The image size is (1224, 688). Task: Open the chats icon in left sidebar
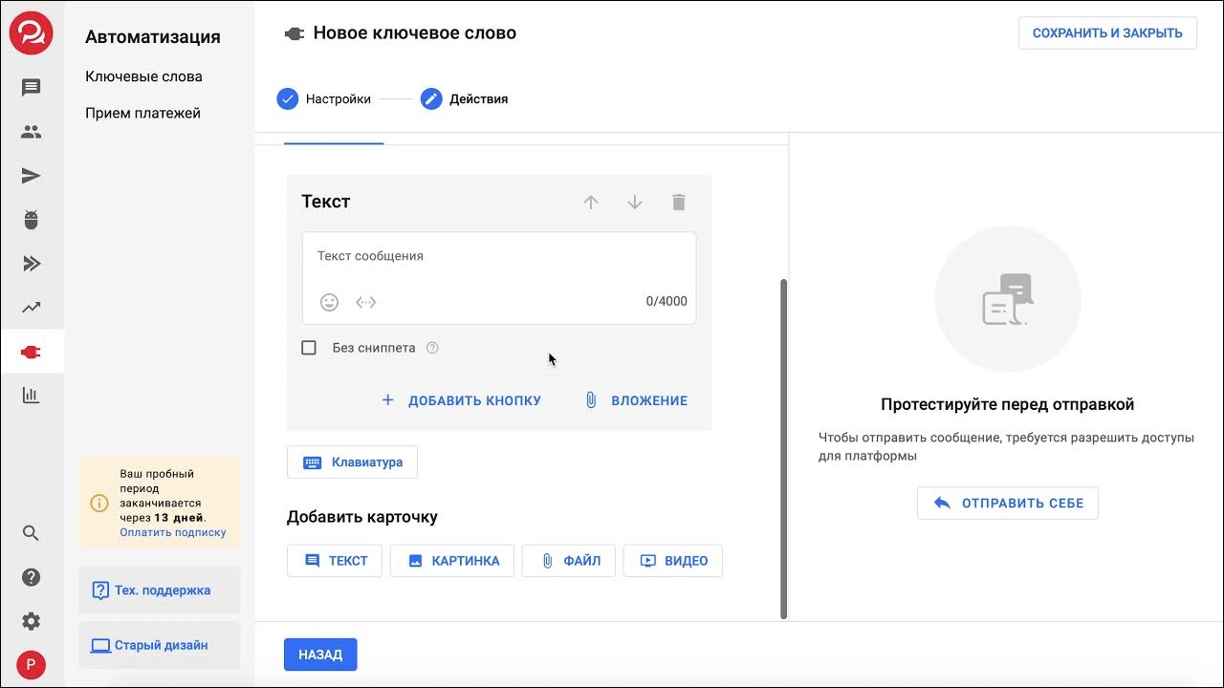point(31,88)
